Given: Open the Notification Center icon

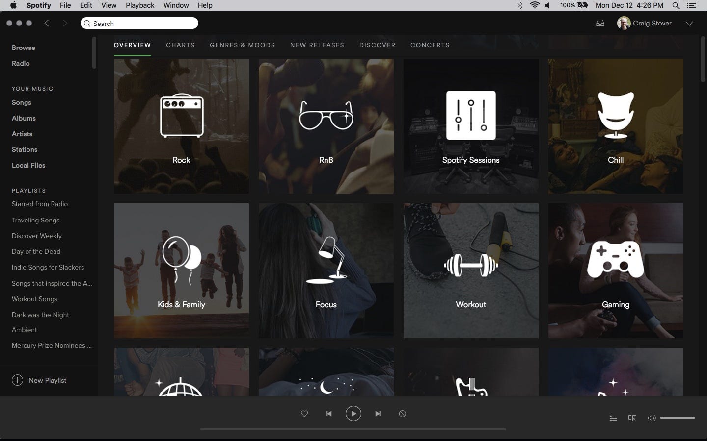Looking at the screenshot, I should point(691,5).
